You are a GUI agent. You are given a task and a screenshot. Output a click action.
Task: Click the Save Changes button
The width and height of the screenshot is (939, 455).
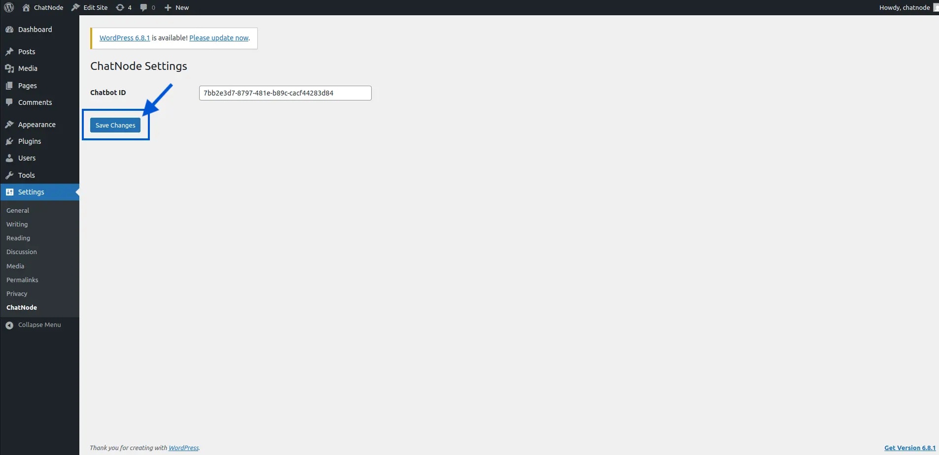(115, 125)
